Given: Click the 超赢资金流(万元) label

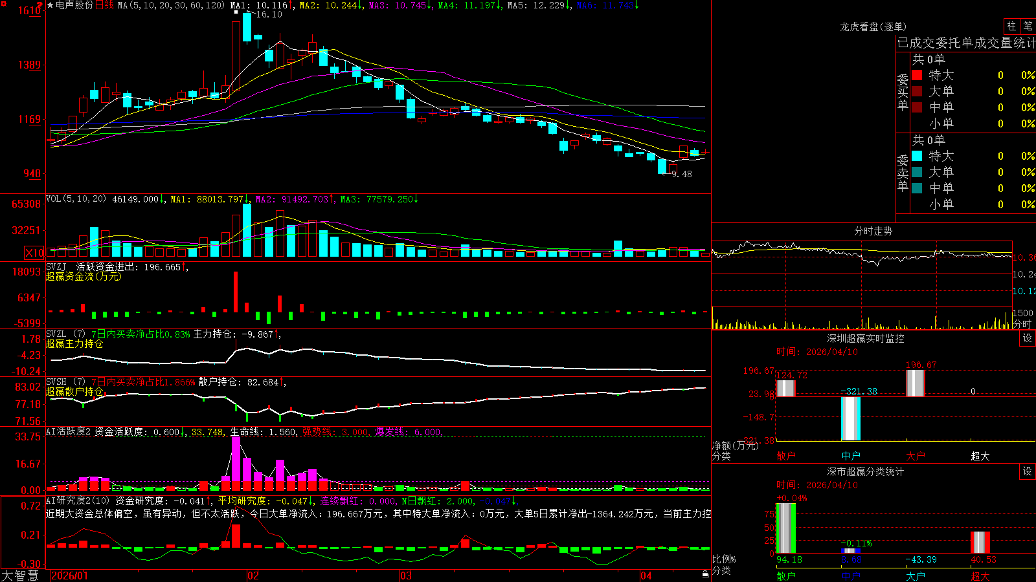Looking at the screenshot, I should point(84,276).
